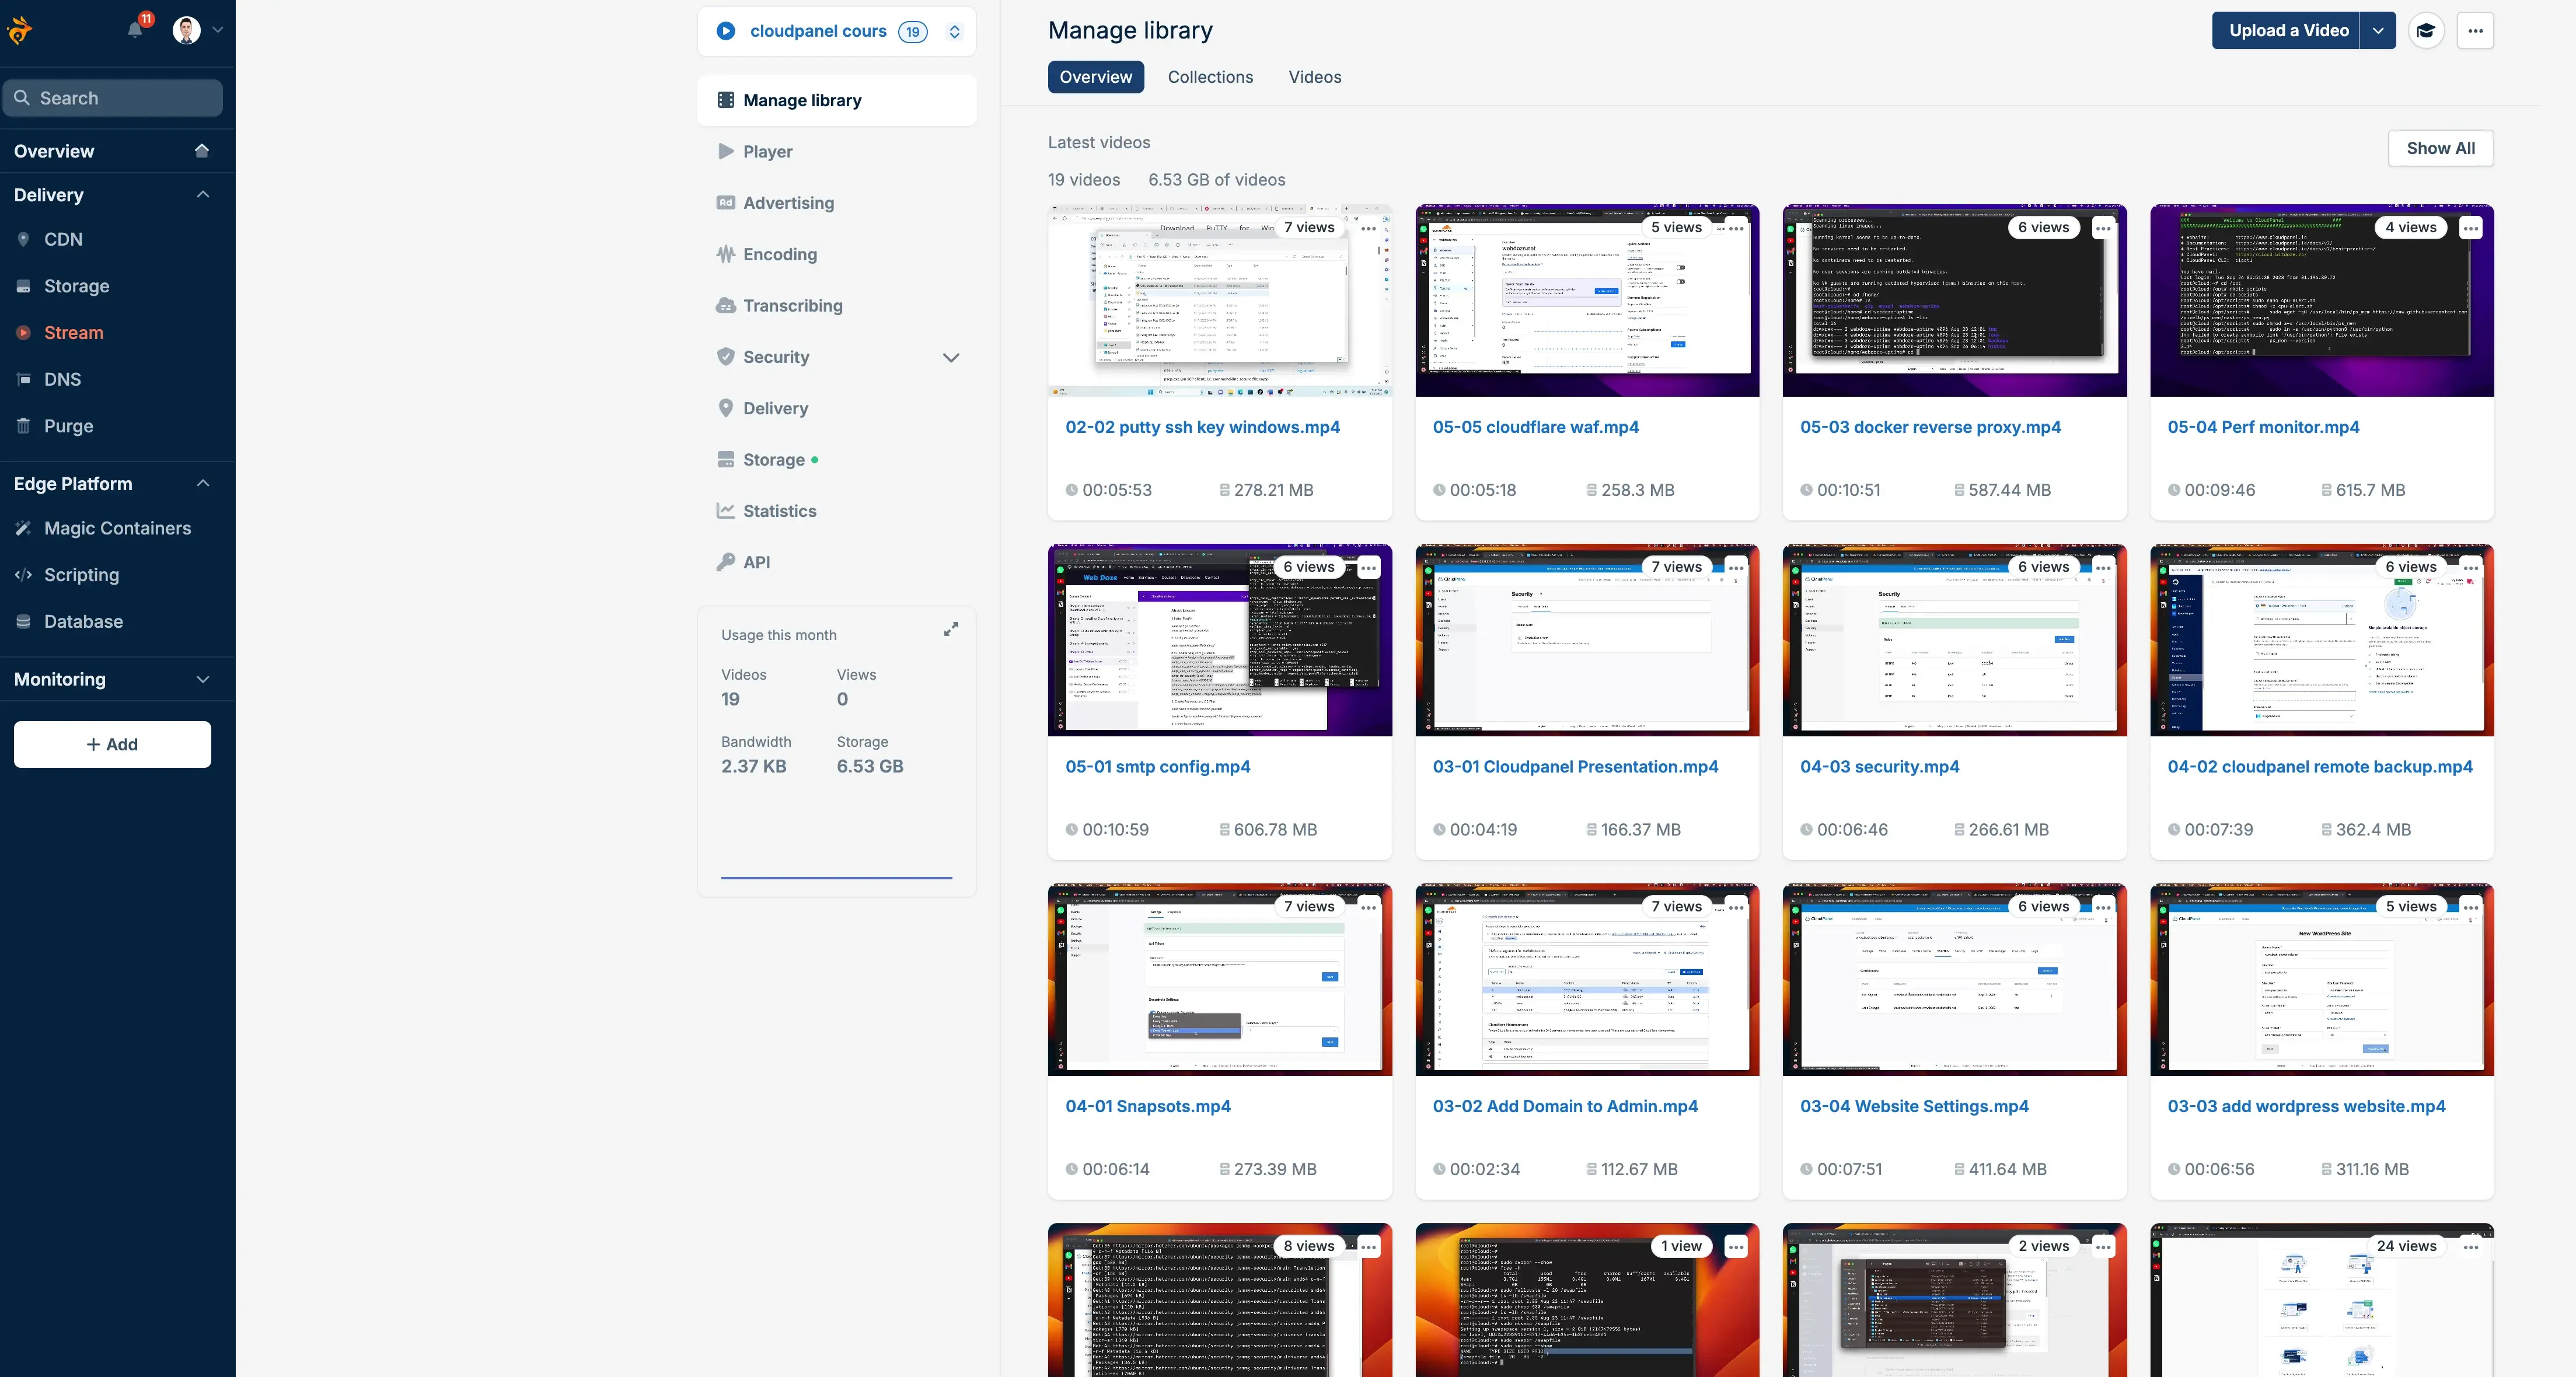2576x1377 pixels.
Task: Select Scripting in the sidebar
Action: [80, 575]
